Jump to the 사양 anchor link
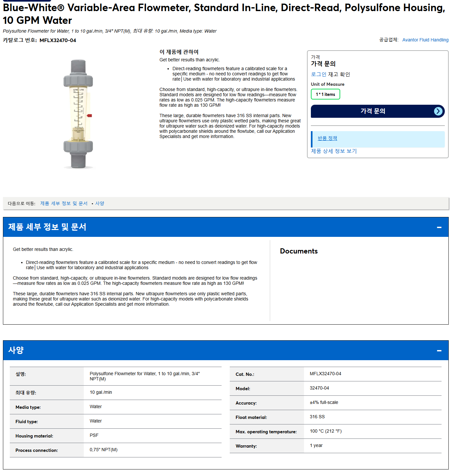 pos(100,203)
